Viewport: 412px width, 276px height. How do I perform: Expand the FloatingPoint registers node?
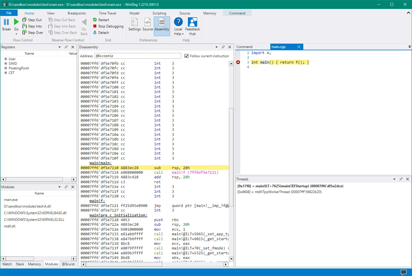click(5, 68)
